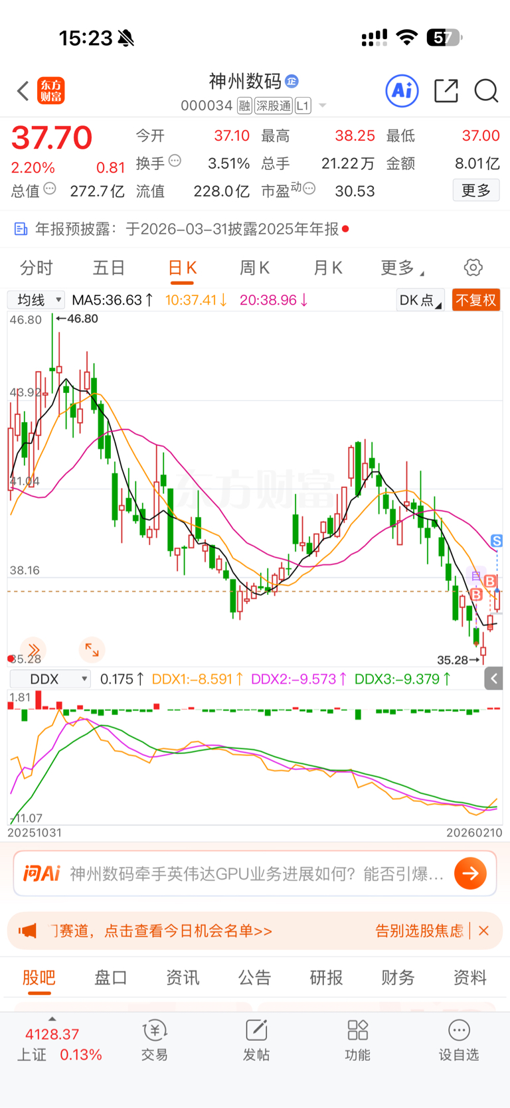Open the 告别选股焦虑 link

tap(419, 931)
